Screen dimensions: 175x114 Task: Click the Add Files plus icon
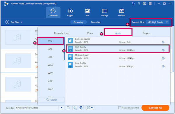click(7, 22)
